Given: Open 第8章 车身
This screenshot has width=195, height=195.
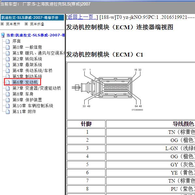Looking at the screenshot, I should click(x=23, y=94).
